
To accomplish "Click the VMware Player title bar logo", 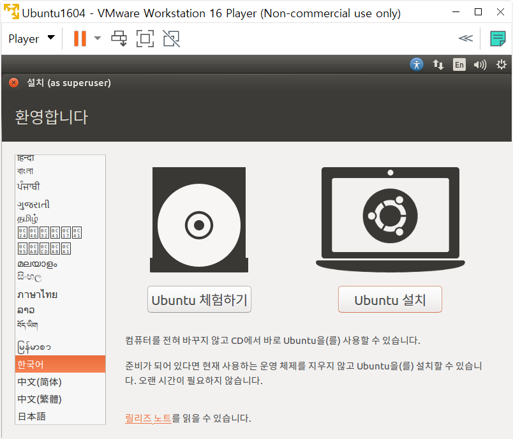I will (x=11, y=11).
